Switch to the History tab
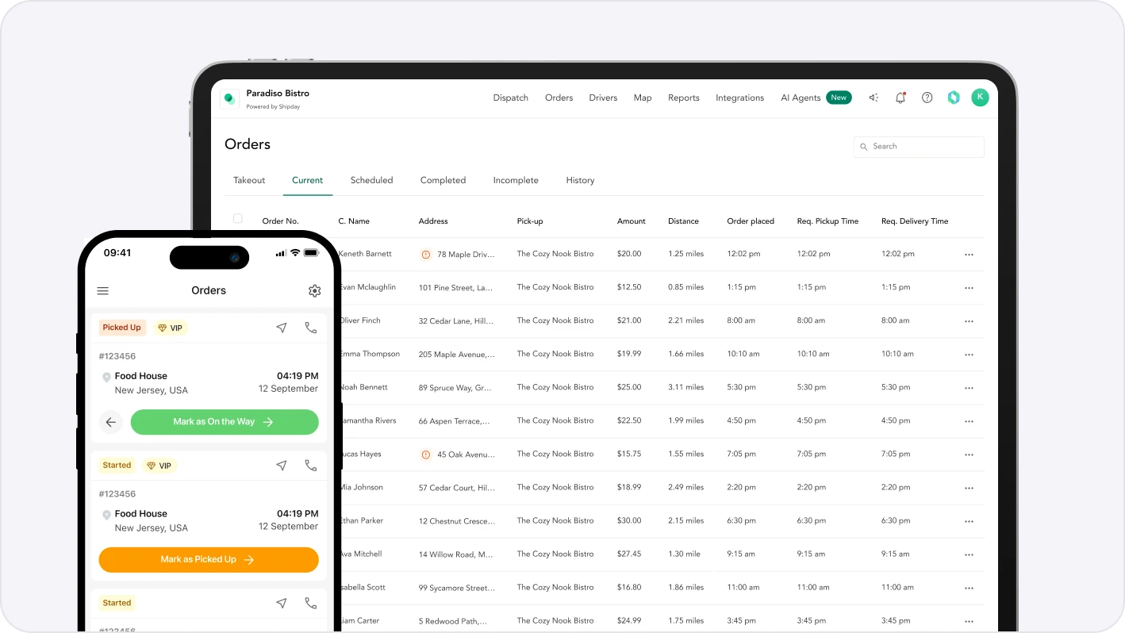Viewport: 1125px width, 633px height. 580,180
